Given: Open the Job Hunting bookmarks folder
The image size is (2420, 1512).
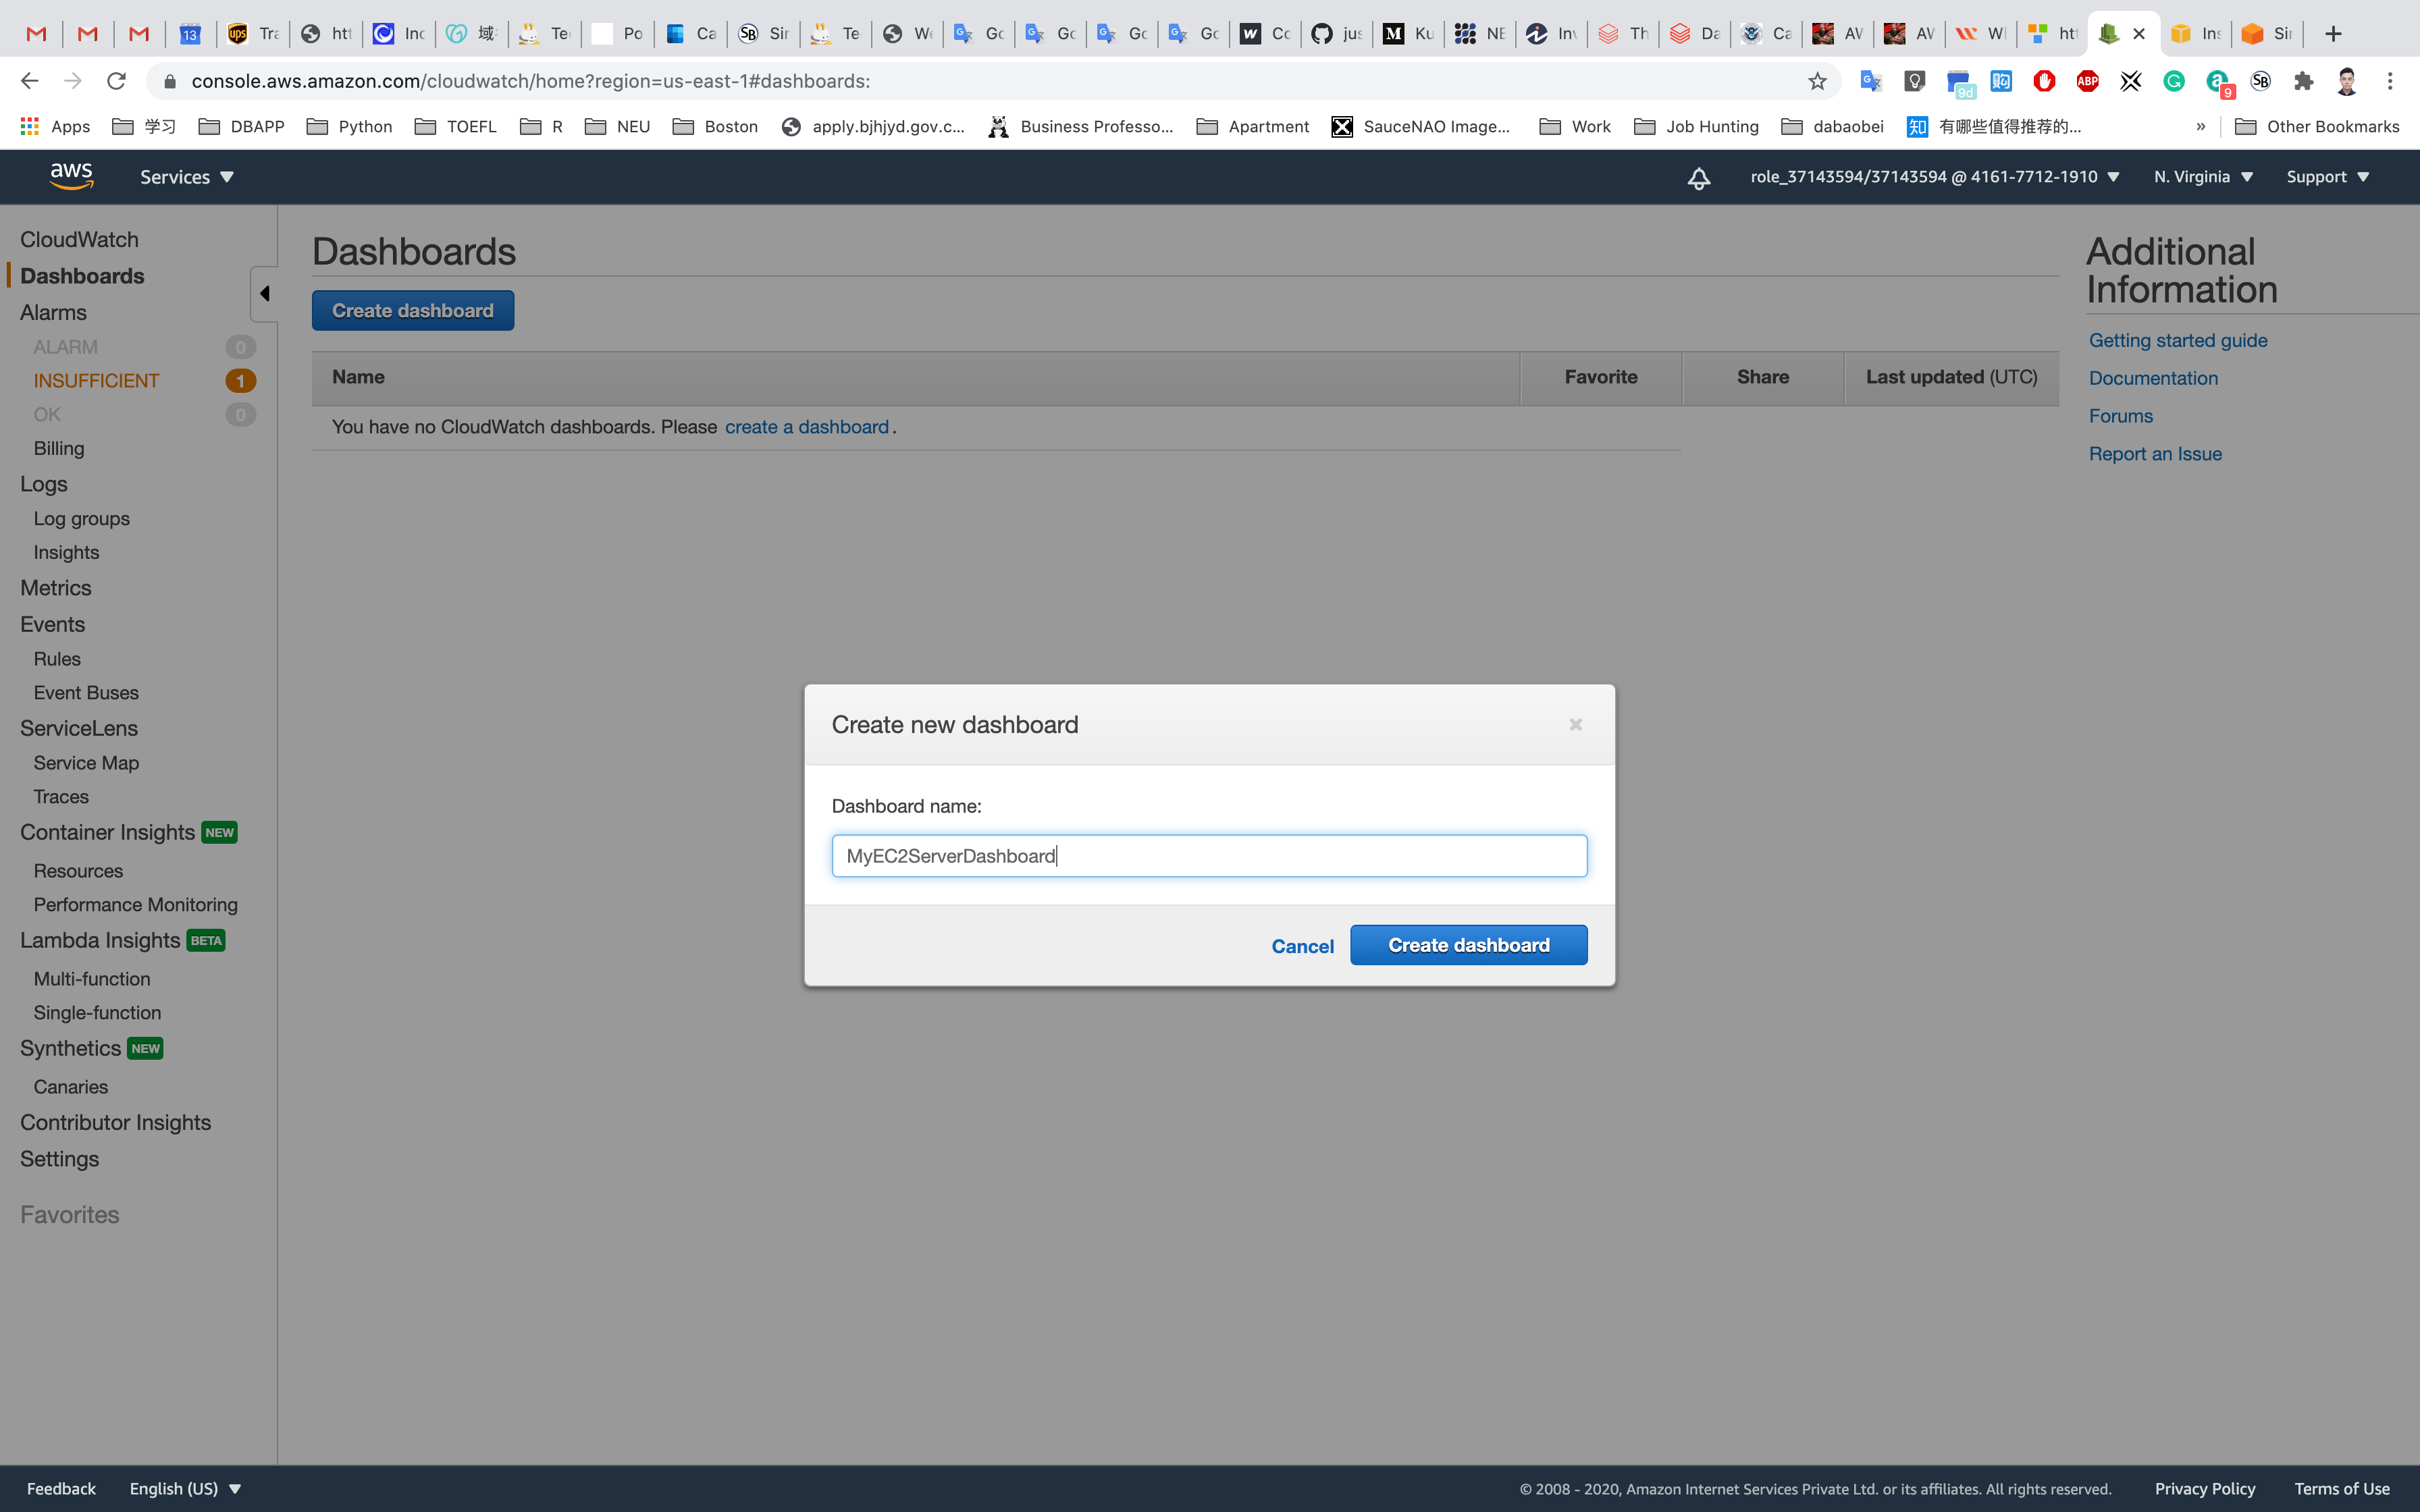Looking at the screenshot, I should (1696, 126).
